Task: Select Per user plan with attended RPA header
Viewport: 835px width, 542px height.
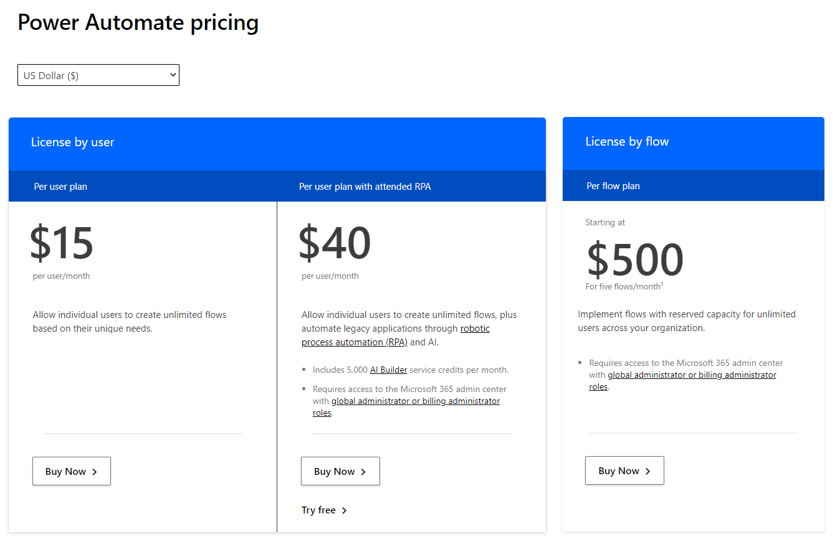Action: pyautogui.click(x=365, y=187)
